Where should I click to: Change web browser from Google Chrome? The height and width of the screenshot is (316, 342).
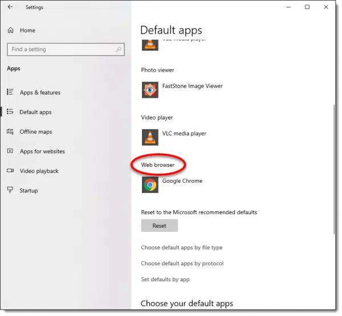tap(182, 182)
